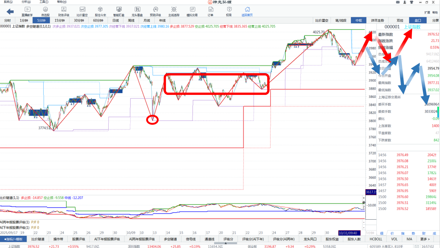Open the 工具(T) menu
The width and height of the screenshot is (440, 248).
pyautogui.click(x=44, y=2)
